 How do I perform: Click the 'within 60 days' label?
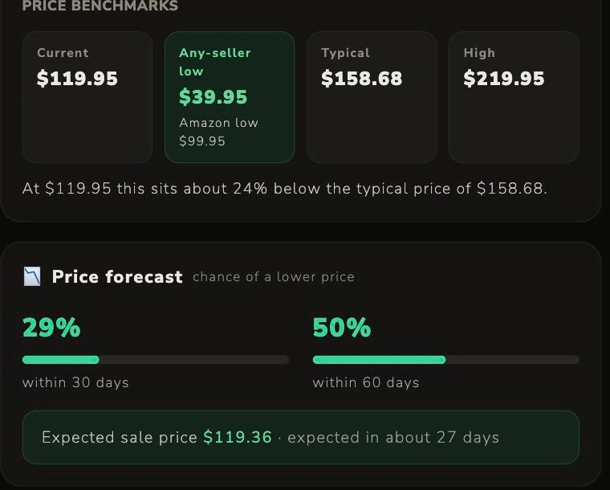366,382
